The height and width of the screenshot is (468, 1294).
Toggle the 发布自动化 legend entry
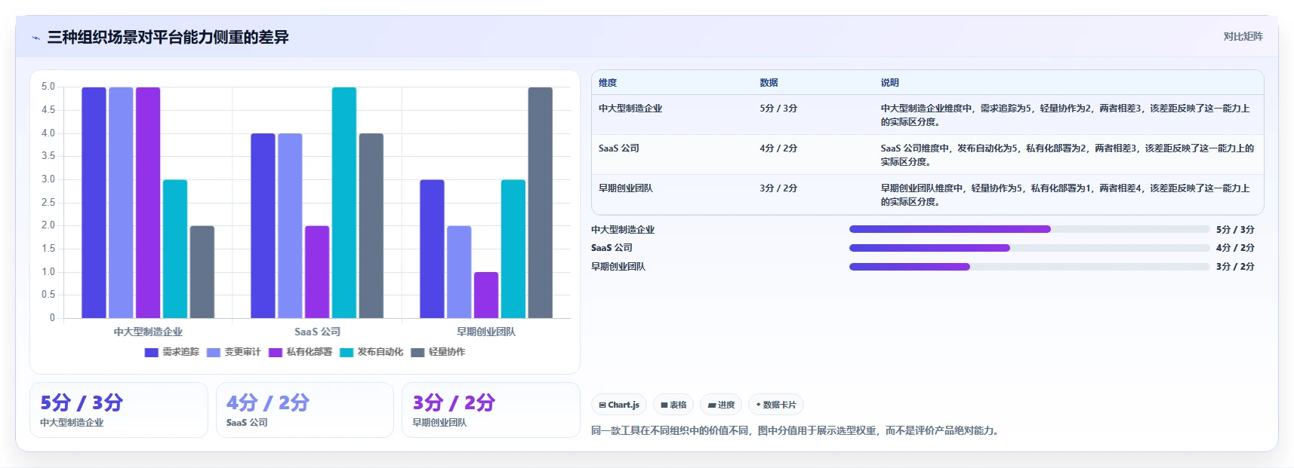tap(371, 352)
